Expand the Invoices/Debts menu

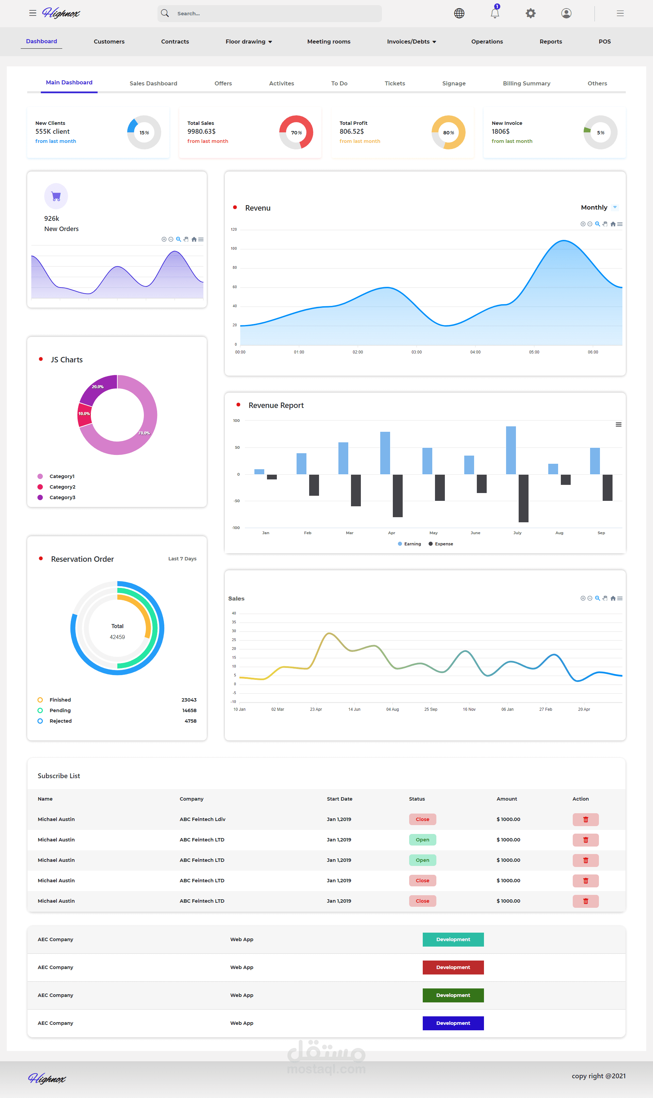pos(411,42)
